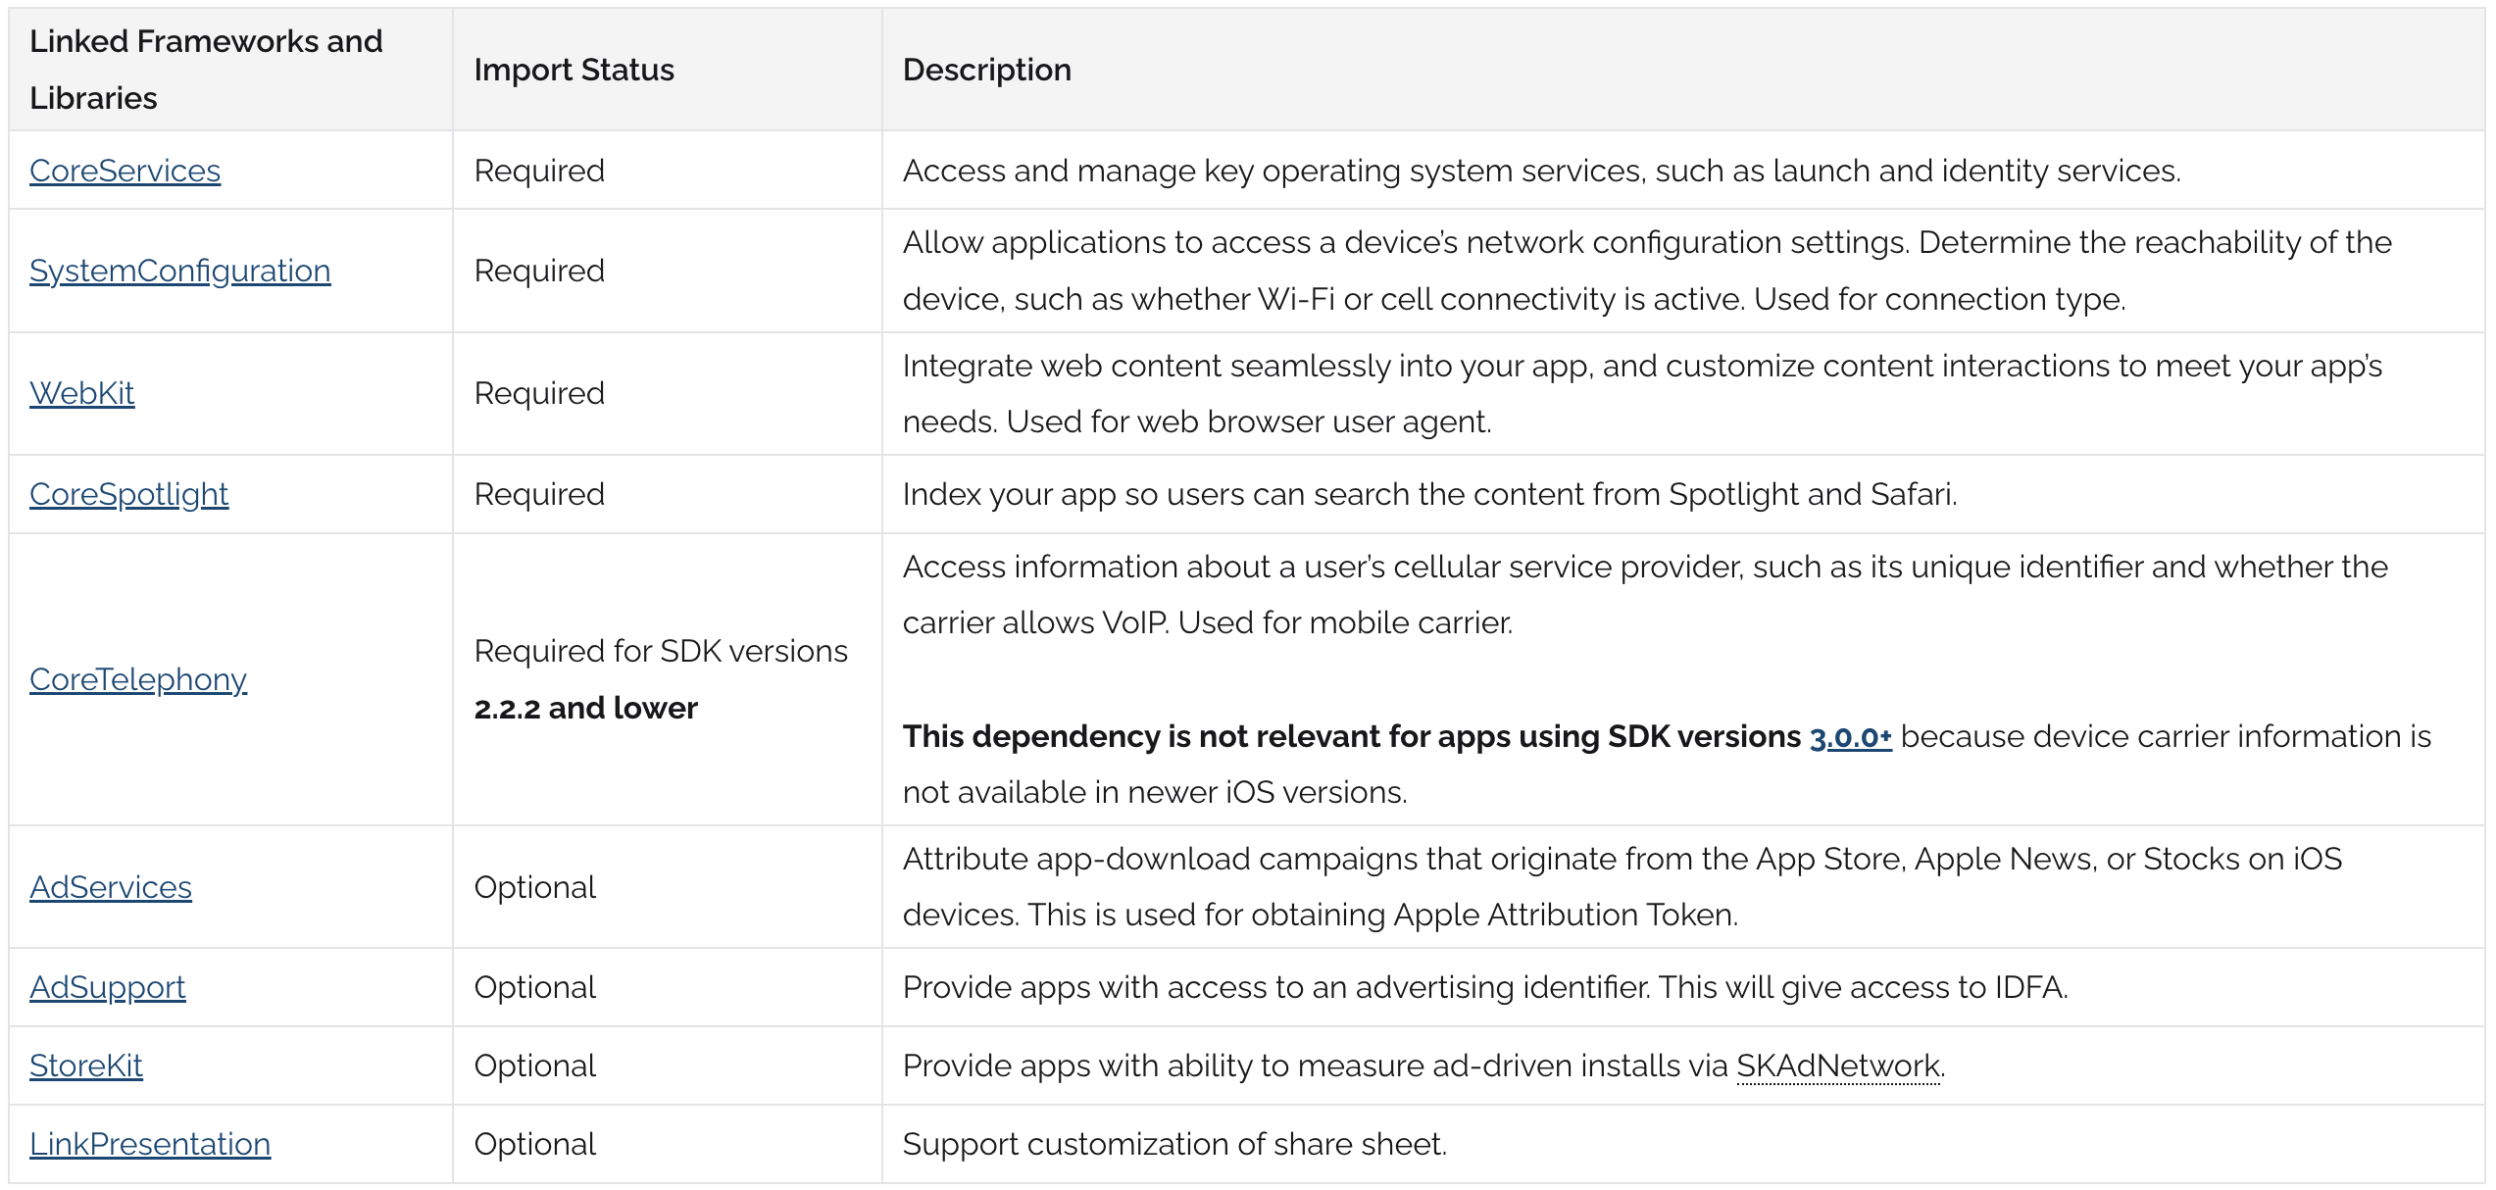Click the Linked Frameworks and Libraries header
Viewport: 2496px width, 1190px height.
point(206,69)
